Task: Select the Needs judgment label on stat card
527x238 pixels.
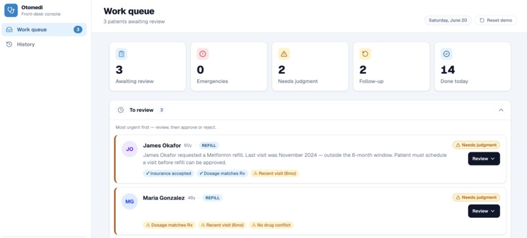Action: tap(297, 81)
